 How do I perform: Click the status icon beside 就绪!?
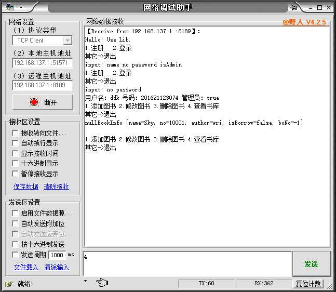(x=9, y=284)
